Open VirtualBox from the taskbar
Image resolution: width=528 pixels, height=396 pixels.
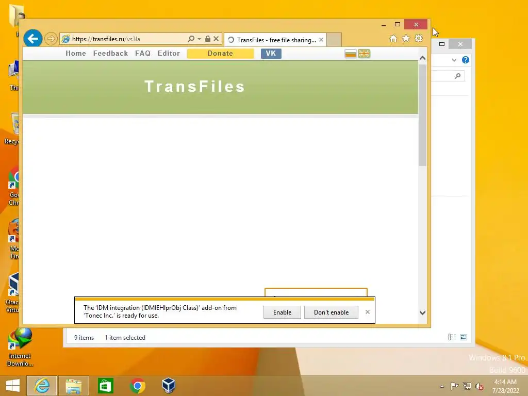[169, 386]
